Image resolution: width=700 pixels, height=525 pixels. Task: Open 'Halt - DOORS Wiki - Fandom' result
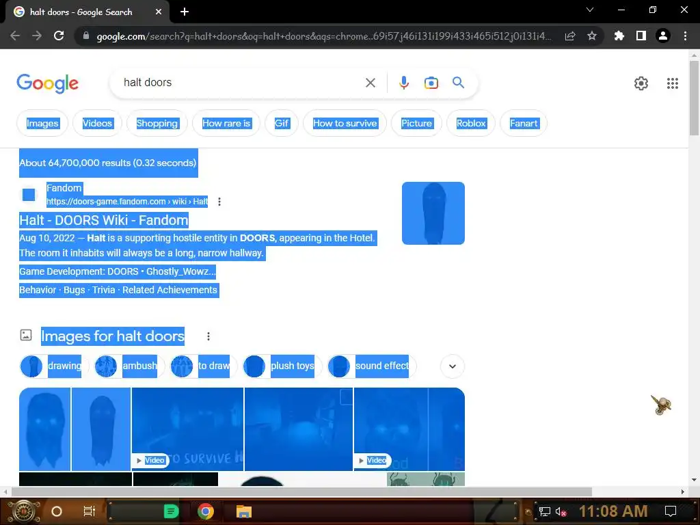(x=104, y=220)
